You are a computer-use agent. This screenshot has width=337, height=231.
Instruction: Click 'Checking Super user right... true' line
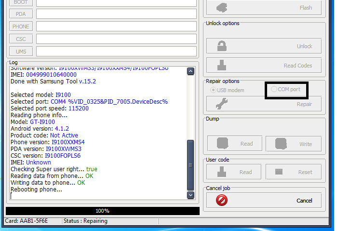click(54, 169)
